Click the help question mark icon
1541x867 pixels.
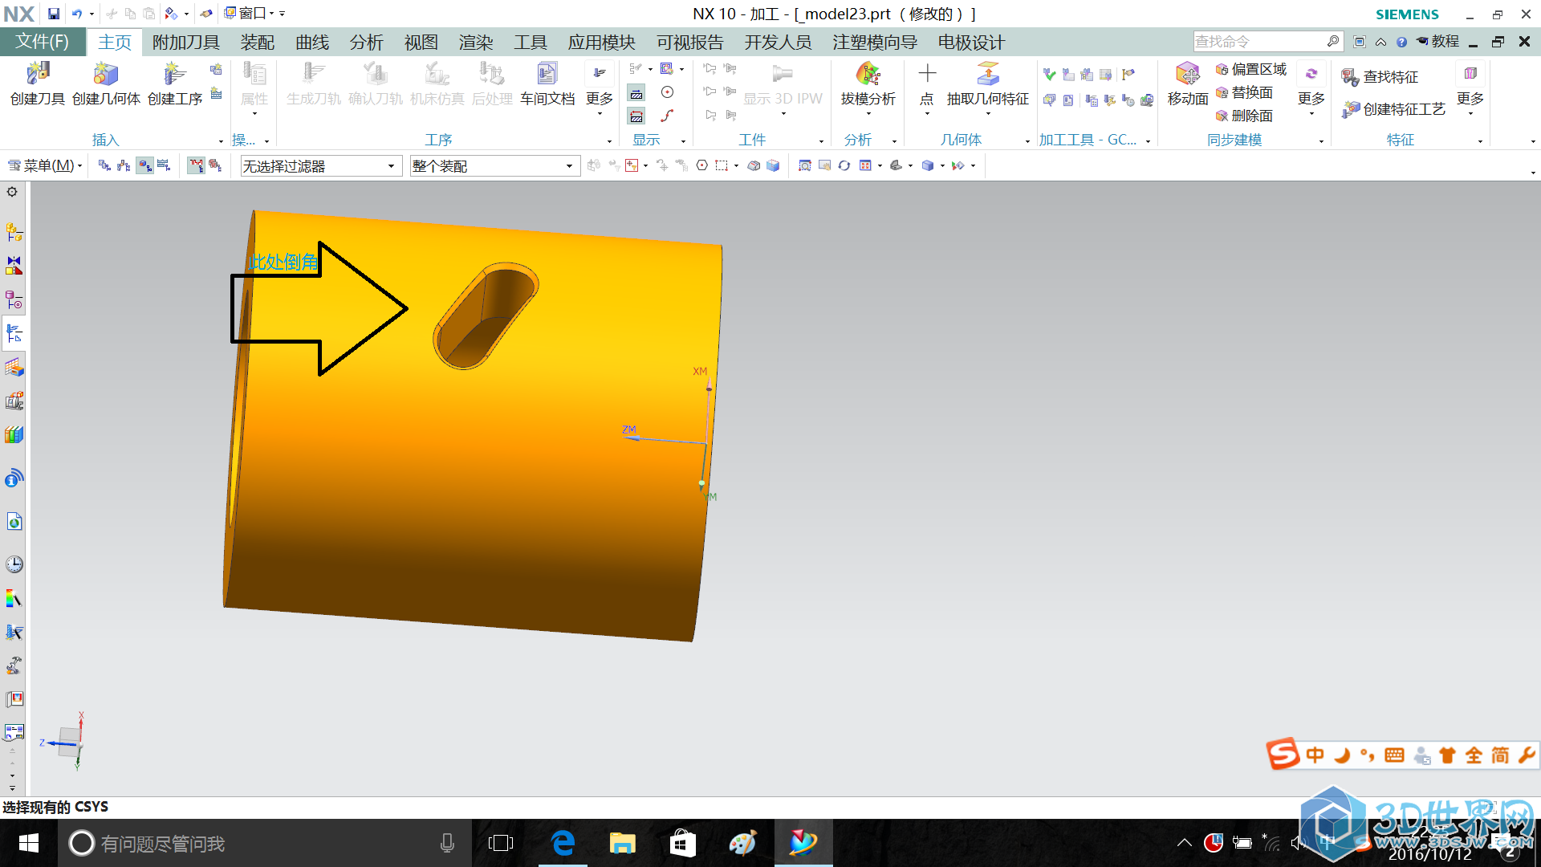(1401, 42)
